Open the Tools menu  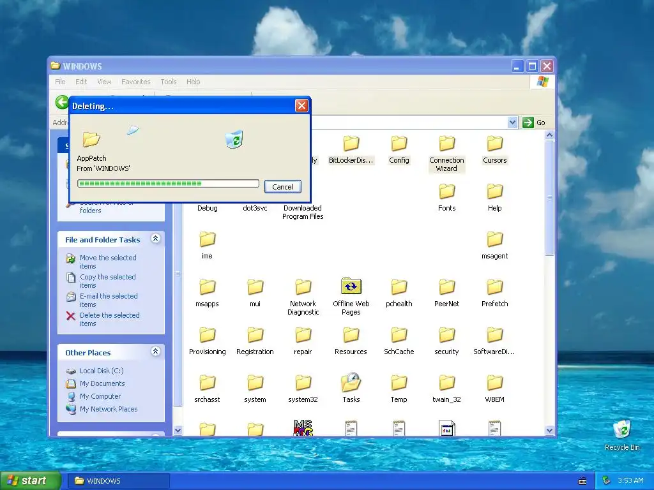coord(169,82)
